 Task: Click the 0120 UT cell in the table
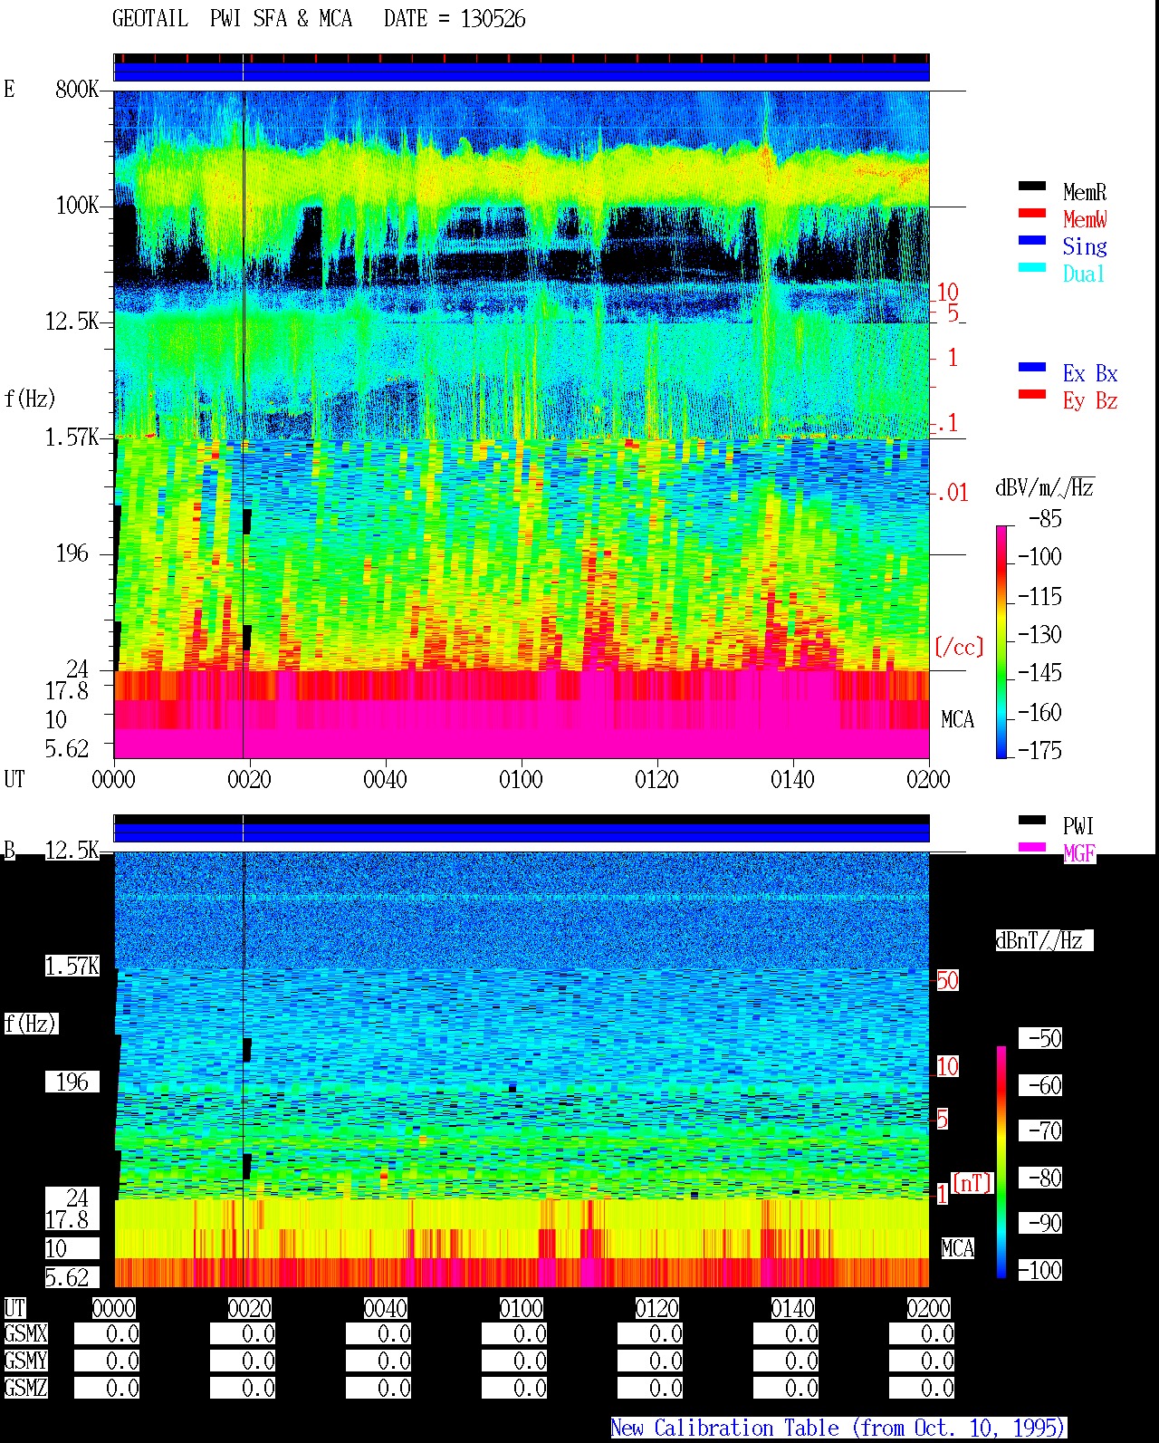[x=657, y=1309]
